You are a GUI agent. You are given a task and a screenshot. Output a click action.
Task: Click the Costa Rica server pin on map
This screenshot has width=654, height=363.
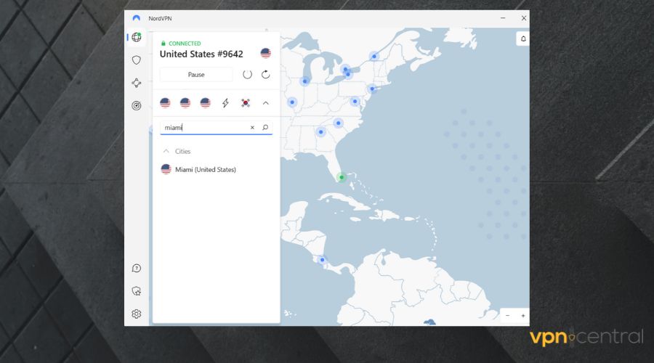click(x=322, y=260)
